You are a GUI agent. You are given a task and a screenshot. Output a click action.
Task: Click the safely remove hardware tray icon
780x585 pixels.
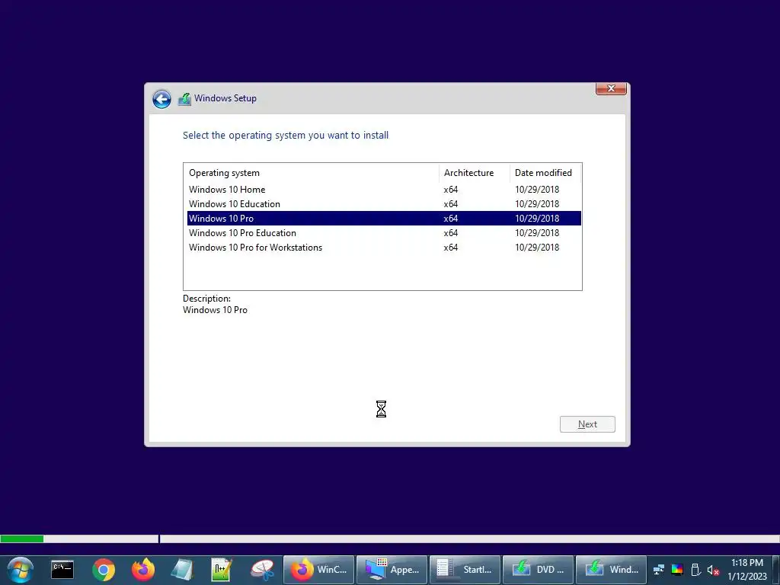click(696, 570)
